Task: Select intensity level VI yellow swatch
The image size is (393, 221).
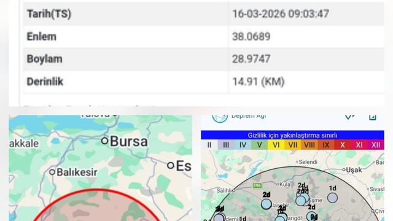Action: (x=276, y=145)
